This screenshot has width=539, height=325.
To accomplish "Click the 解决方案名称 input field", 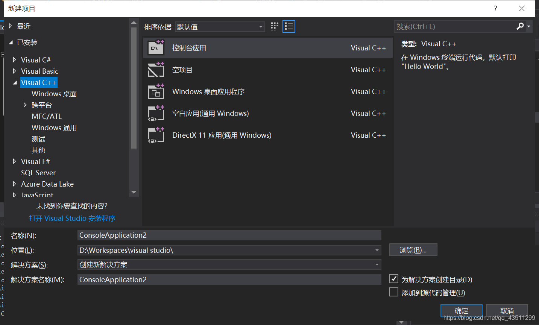I will (229, 279).
